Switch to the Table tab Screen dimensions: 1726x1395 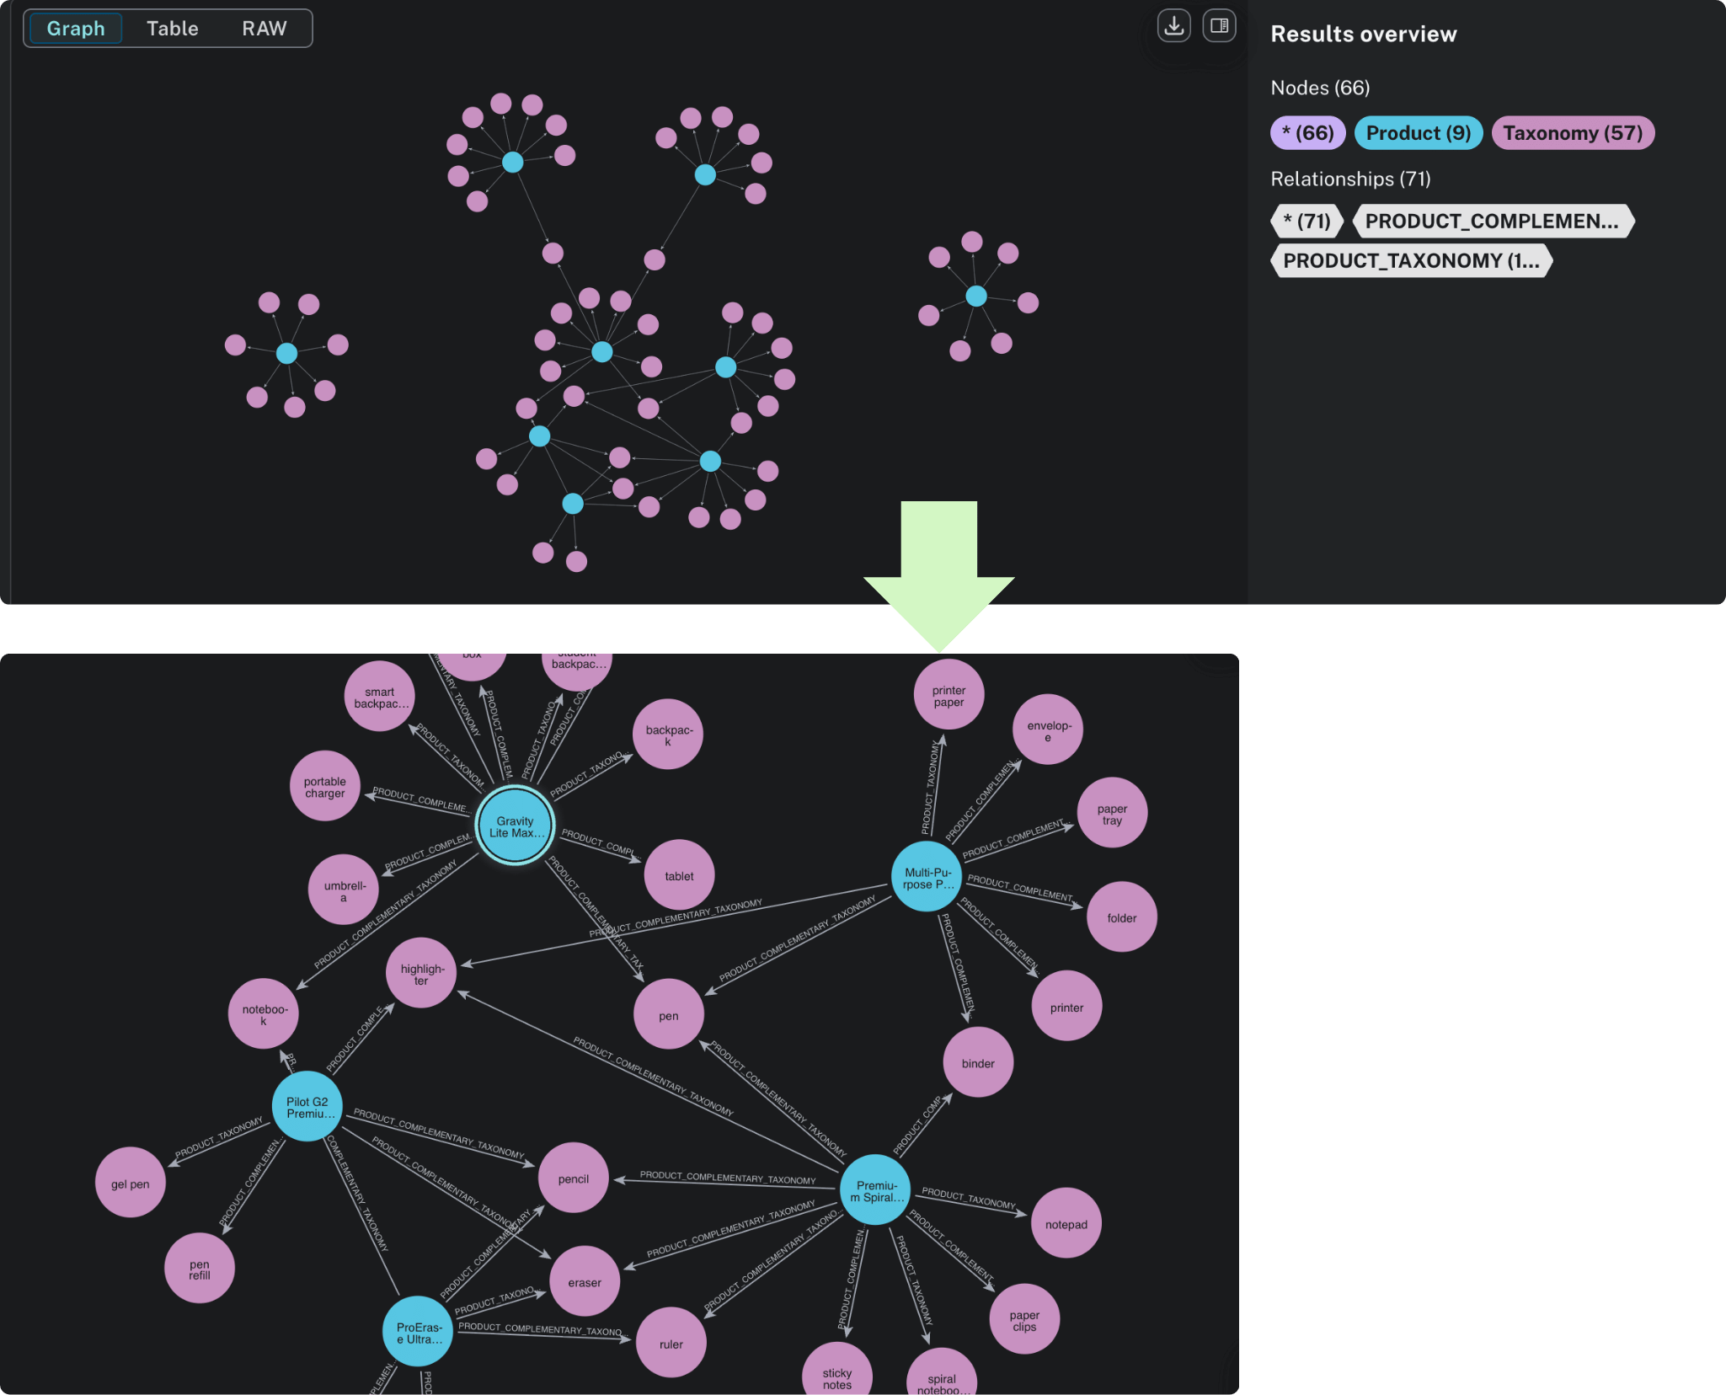172,28
